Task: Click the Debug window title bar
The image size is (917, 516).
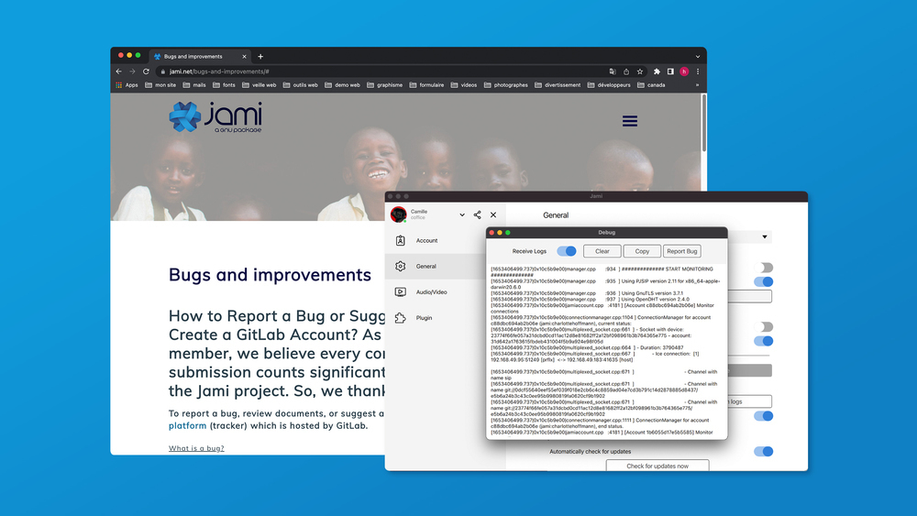Action: [606, 233]
